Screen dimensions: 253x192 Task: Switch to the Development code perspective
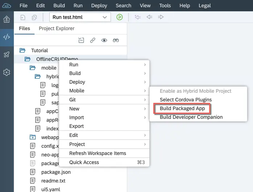point(7,37)
